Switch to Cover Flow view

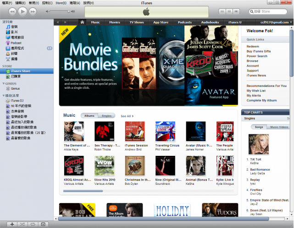point(236,11)
